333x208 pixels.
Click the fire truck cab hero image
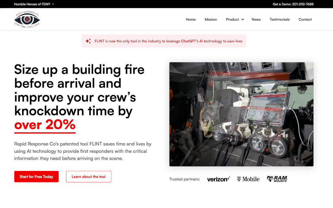click(241, 114)
